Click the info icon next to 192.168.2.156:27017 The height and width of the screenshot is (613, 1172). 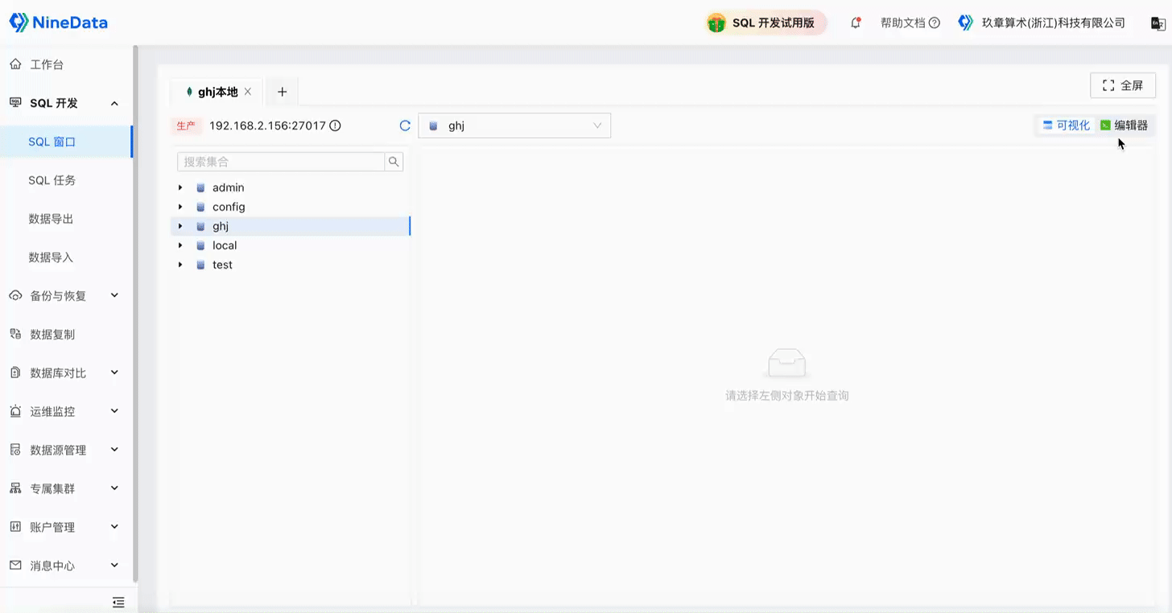click(x=336, y=125)
